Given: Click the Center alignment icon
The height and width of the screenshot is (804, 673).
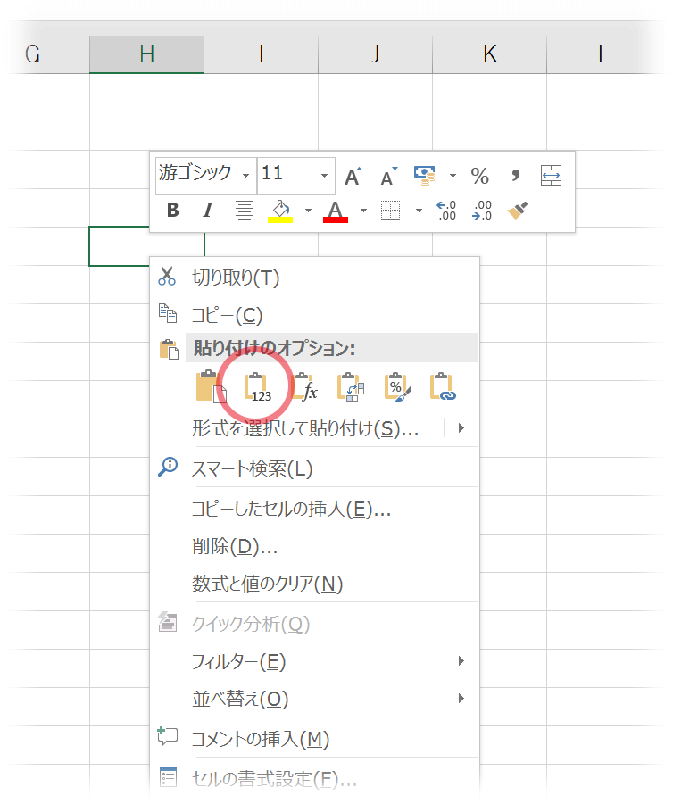Looking at the screenshot, I should (245, 211).
